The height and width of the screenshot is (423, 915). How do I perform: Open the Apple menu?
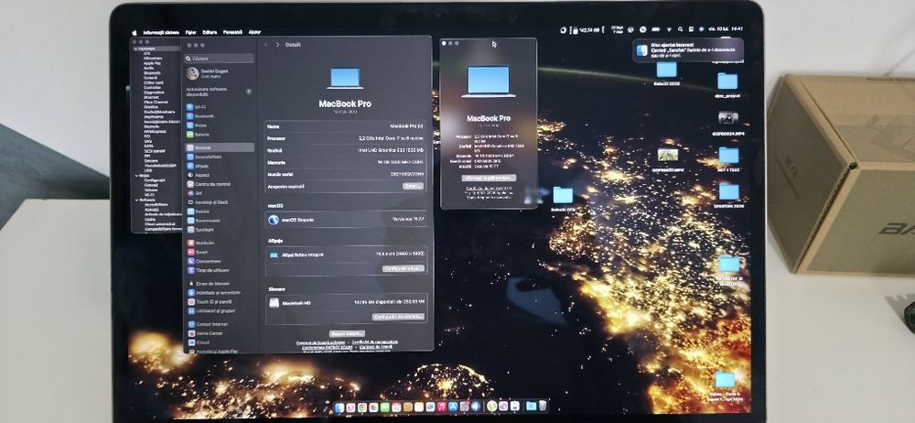point(135,32)
